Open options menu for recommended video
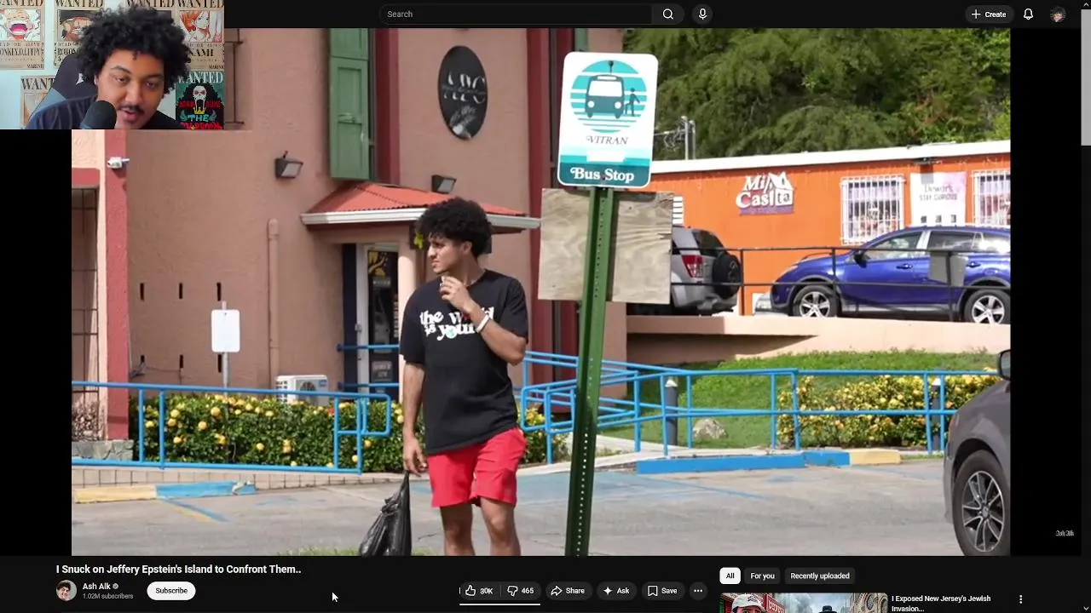Image resolution: width=1091 pixels, height=613 pixels. coord(1020,599)
